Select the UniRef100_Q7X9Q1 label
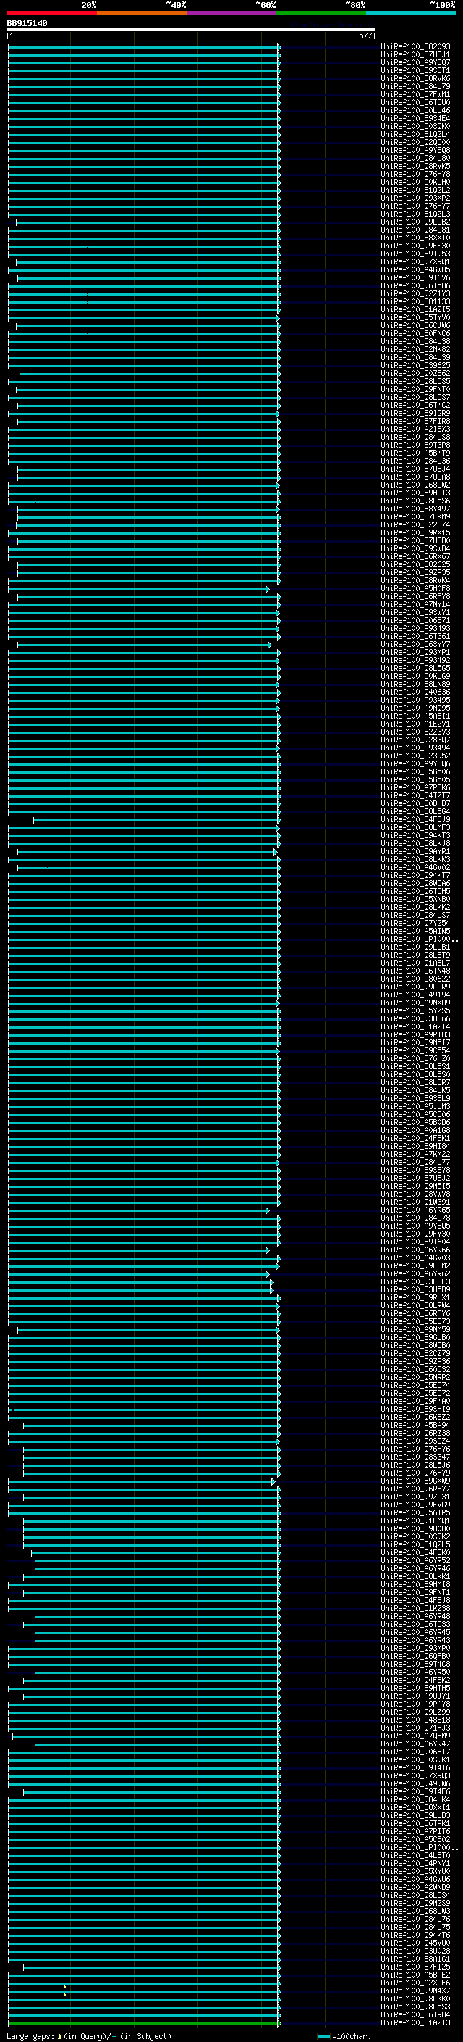Screen dimensions: 463x2042 (415, 261)
